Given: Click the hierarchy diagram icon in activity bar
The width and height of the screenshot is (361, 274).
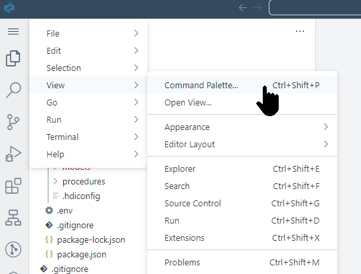Looking at the screenshot, I should pyautogui.click(x=13, y=218).
